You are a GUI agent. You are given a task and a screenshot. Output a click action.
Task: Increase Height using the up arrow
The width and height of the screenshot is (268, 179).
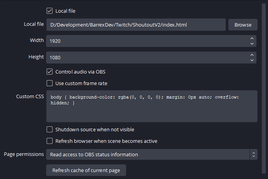pyautogui.click(x=252, y=55)
